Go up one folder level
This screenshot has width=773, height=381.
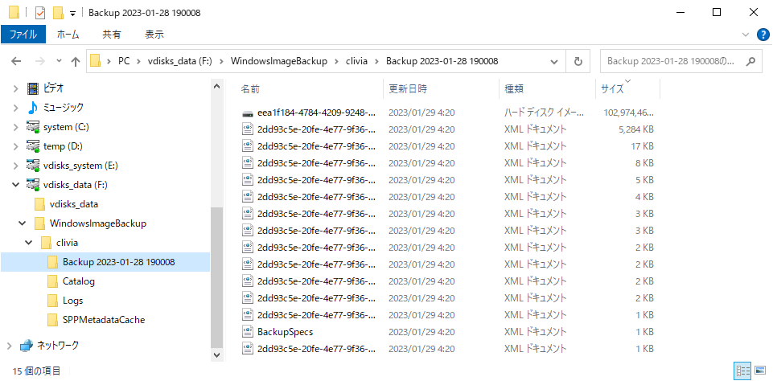point(76,62)
